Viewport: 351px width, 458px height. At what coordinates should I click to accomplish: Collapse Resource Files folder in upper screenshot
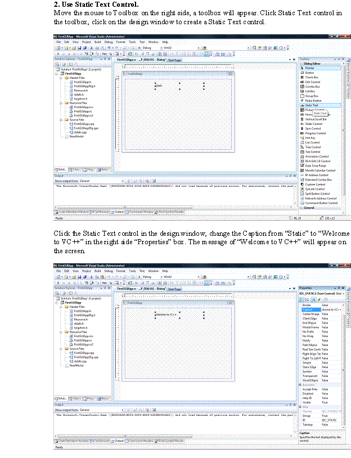click(x=61, y=103)
